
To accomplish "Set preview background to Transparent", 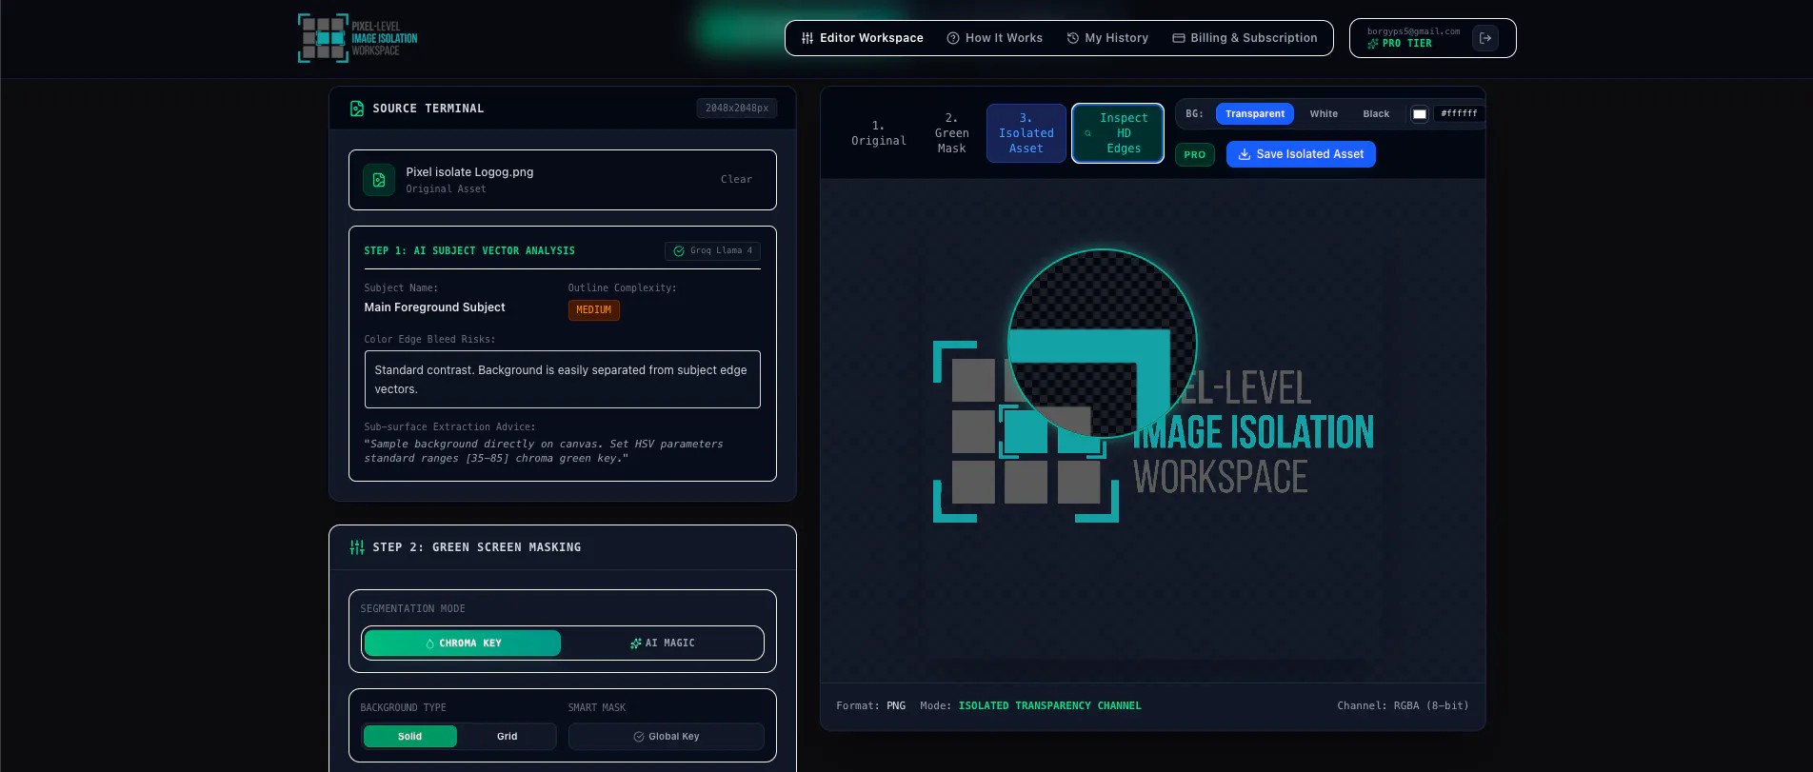I will 1255,114.
